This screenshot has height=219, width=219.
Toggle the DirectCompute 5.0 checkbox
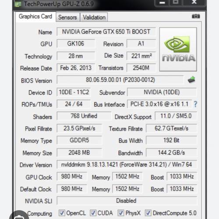[148, 213]
